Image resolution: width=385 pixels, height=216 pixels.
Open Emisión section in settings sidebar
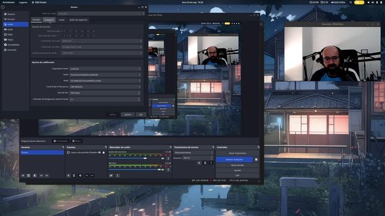[x=15, y=19]
